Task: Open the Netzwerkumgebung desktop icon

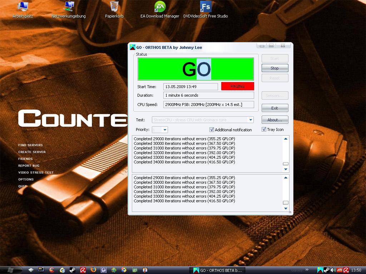Action: click(68, 10)
